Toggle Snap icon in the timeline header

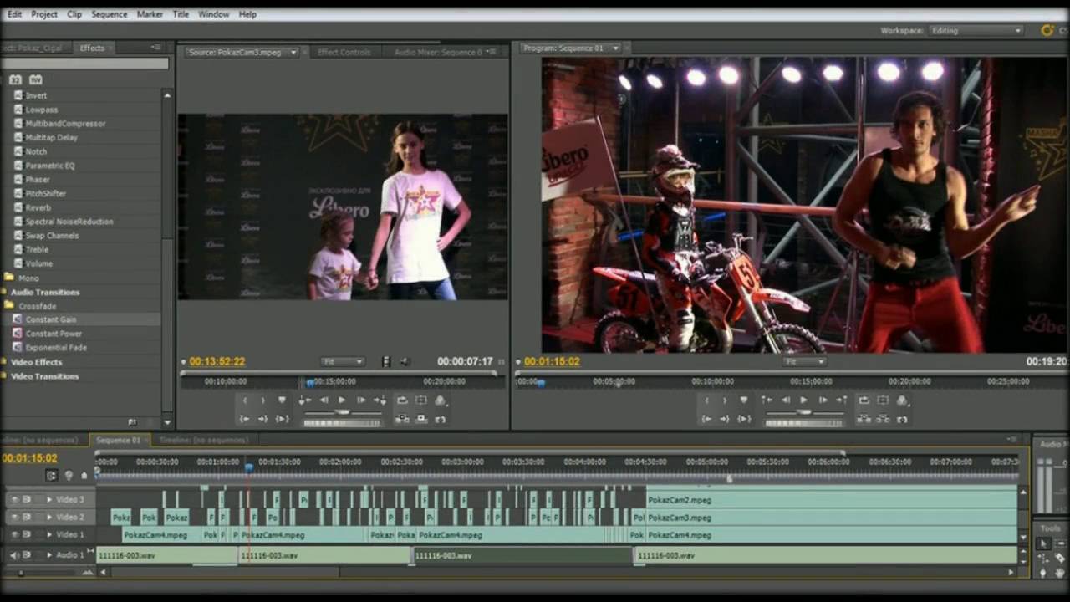click(52, 476)
